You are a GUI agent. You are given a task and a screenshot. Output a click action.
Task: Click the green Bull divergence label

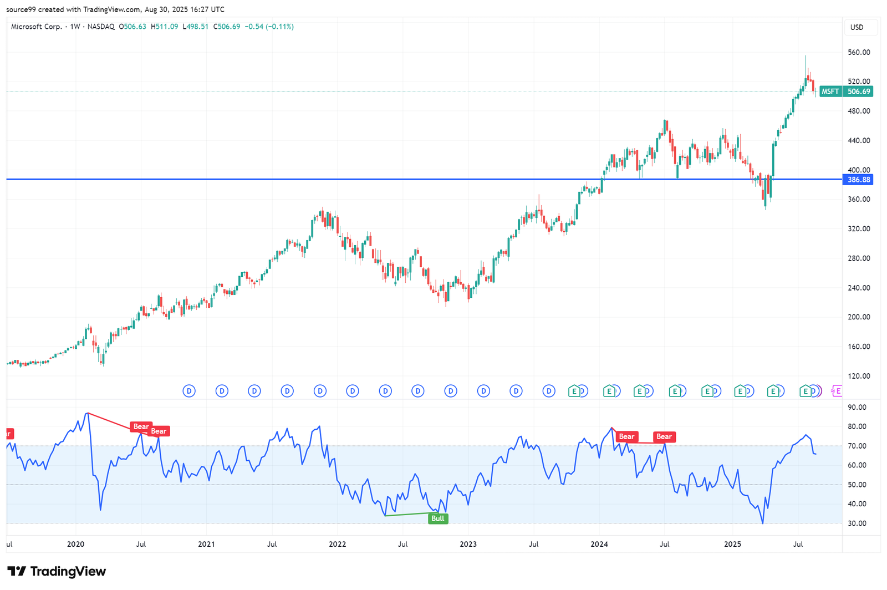438,518
